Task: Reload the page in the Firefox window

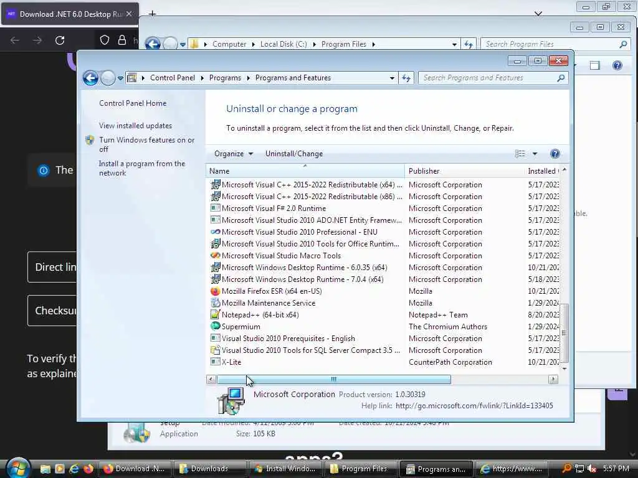Action: [60, 40]
